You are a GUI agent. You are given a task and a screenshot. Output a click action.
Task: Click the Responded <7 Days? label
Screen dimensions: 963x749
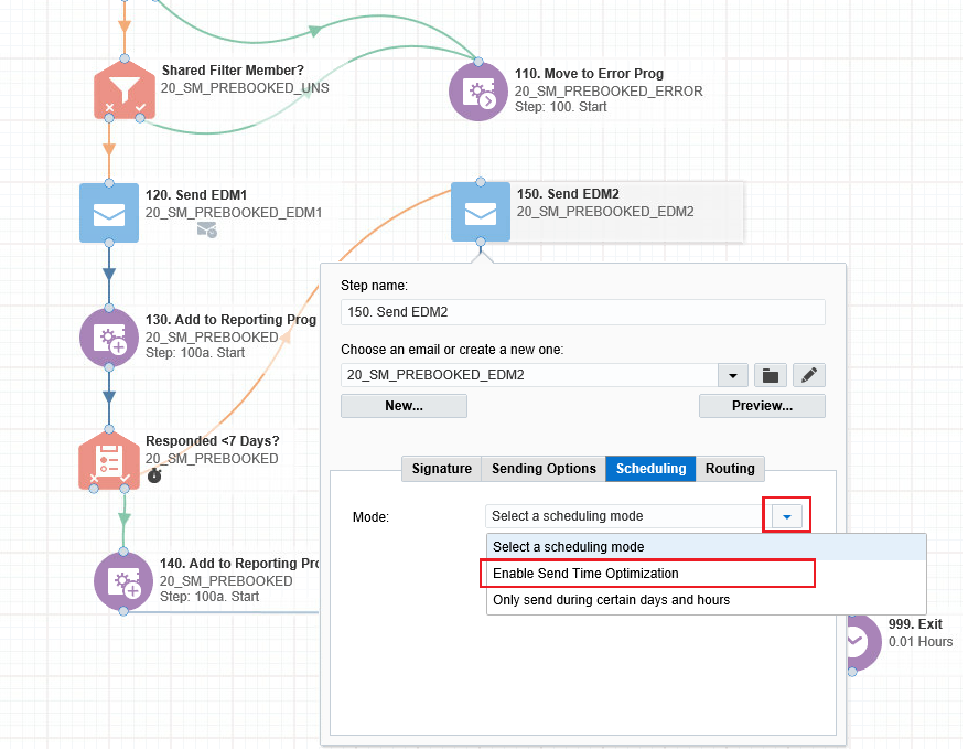click(212, 441)
